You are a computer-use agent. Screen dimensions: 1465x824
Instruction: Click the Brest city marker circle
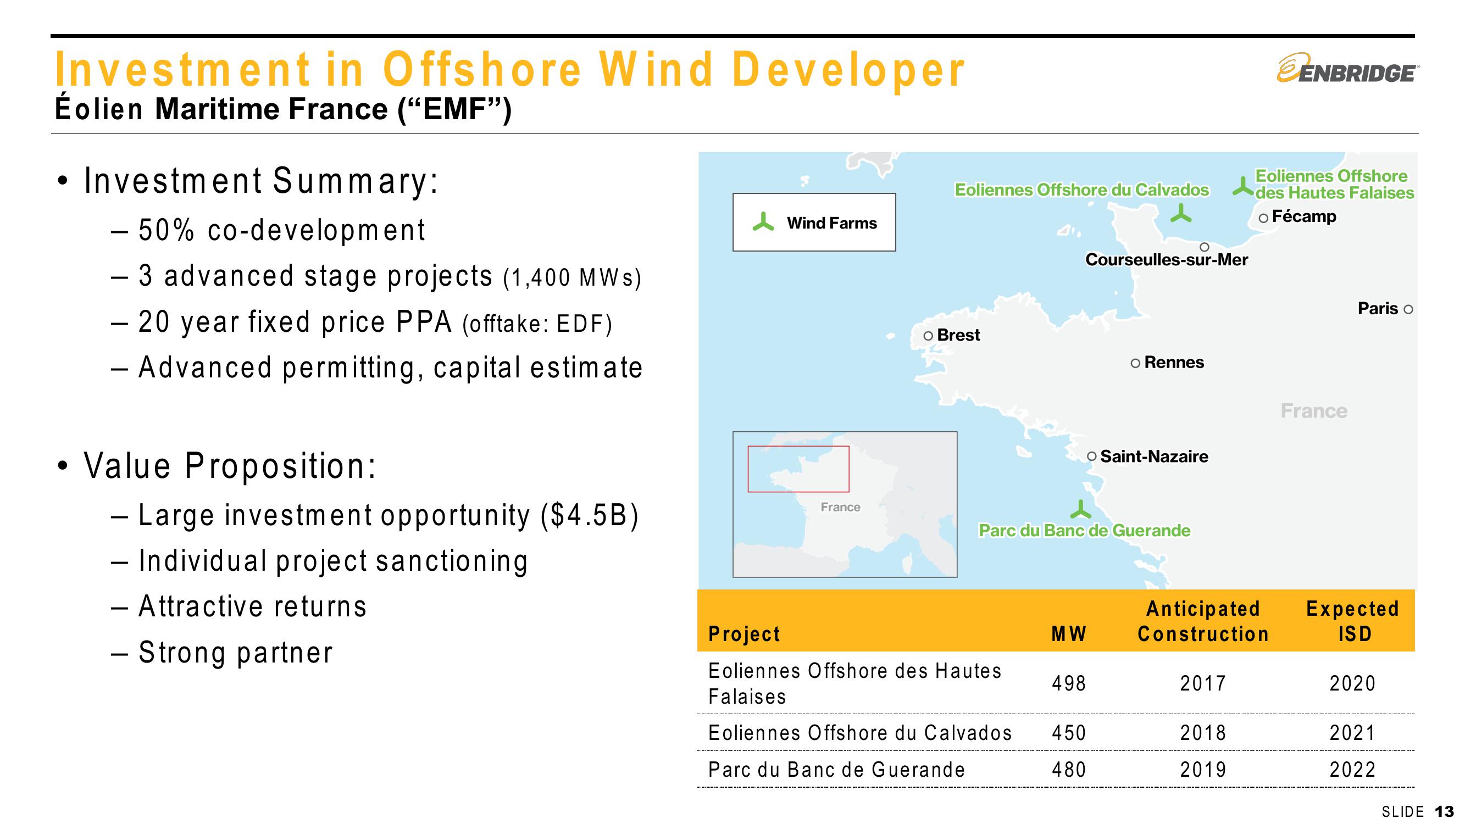point(928,336)
